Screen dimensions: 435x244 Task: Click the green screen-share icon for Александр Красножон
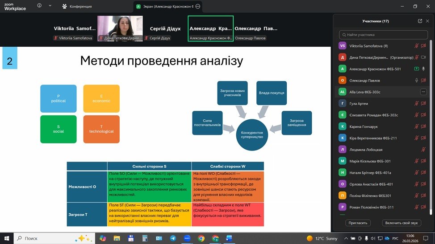417,69
